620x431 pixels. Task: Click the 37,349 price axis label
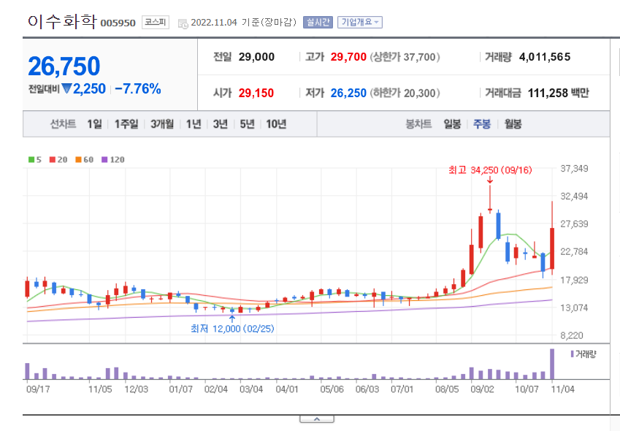574,169
